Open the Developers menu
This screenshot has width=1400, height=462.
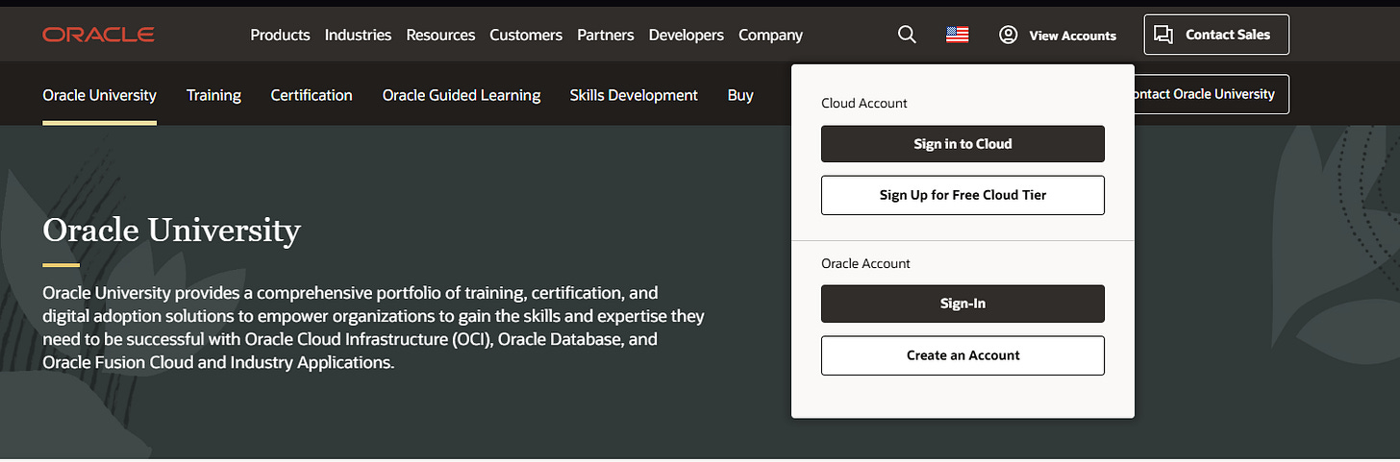coord(687,35)
